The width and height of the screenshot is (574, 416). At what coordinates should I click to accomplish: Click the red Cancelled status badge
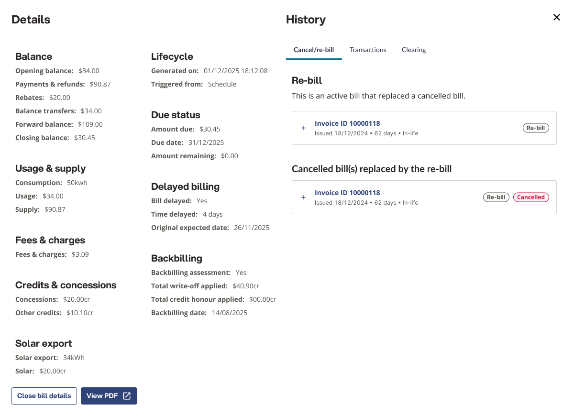(x=531, y=197)
